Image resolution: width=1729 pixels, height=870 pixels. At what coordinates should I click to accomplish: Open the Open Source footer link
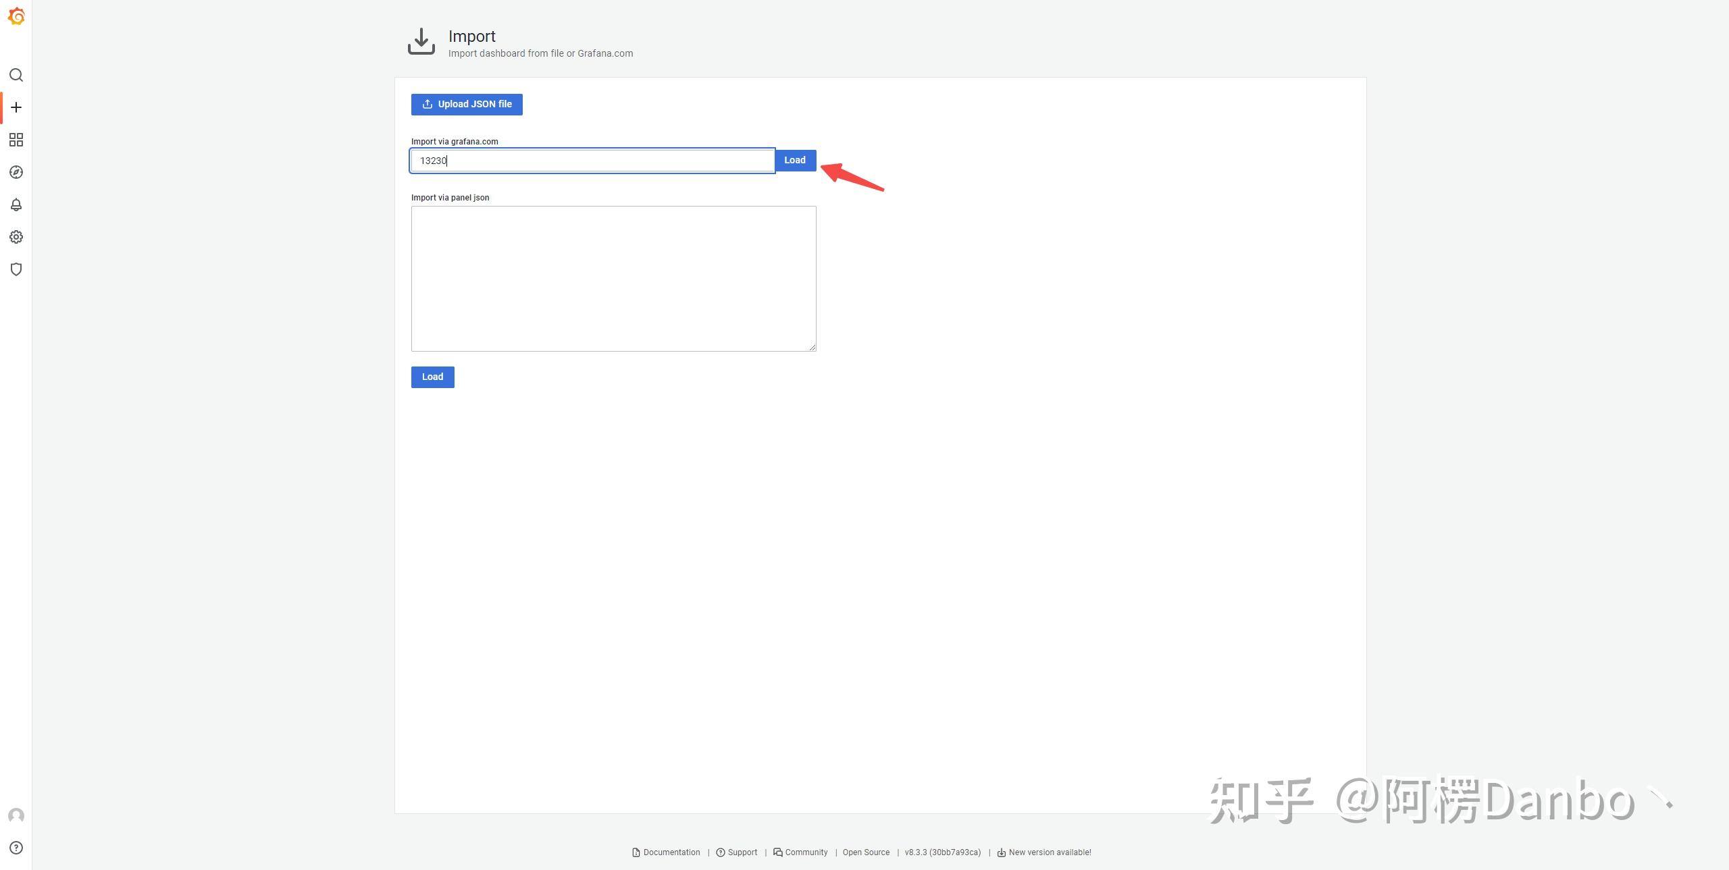tap(865, 852)
